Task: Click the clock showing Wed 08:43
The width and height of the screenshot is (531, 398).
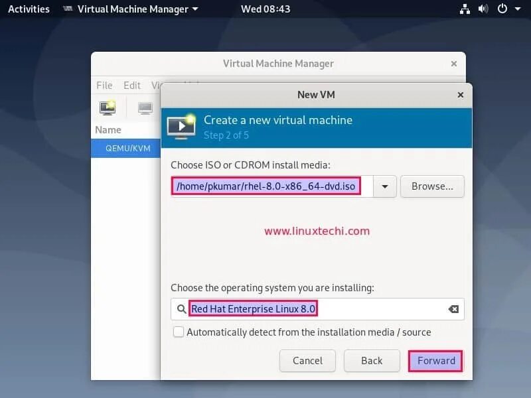Action: [265, 9]
